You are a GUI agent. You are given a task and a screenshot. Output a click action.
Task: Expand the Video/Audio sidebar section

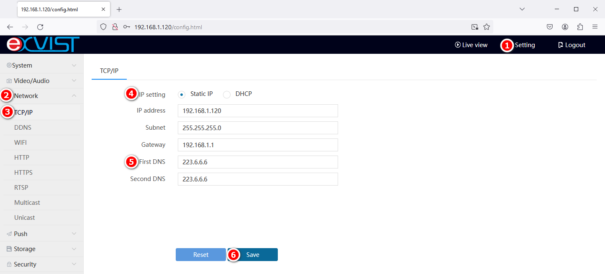coord(42,81)
